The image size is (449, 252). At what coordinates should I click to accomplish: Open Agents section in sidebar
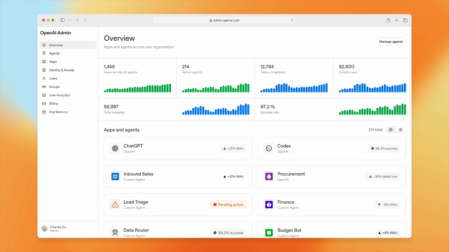pos(54,53)
